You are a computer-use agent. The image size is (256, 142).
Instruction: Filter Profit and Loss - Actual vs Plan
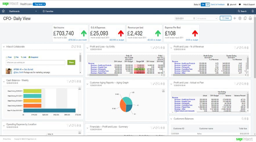(235, 84)
